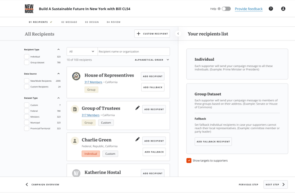Enable the Federal dataset type checkbox
The width and height of the screenshot is (295, 193).
[27, 111]
